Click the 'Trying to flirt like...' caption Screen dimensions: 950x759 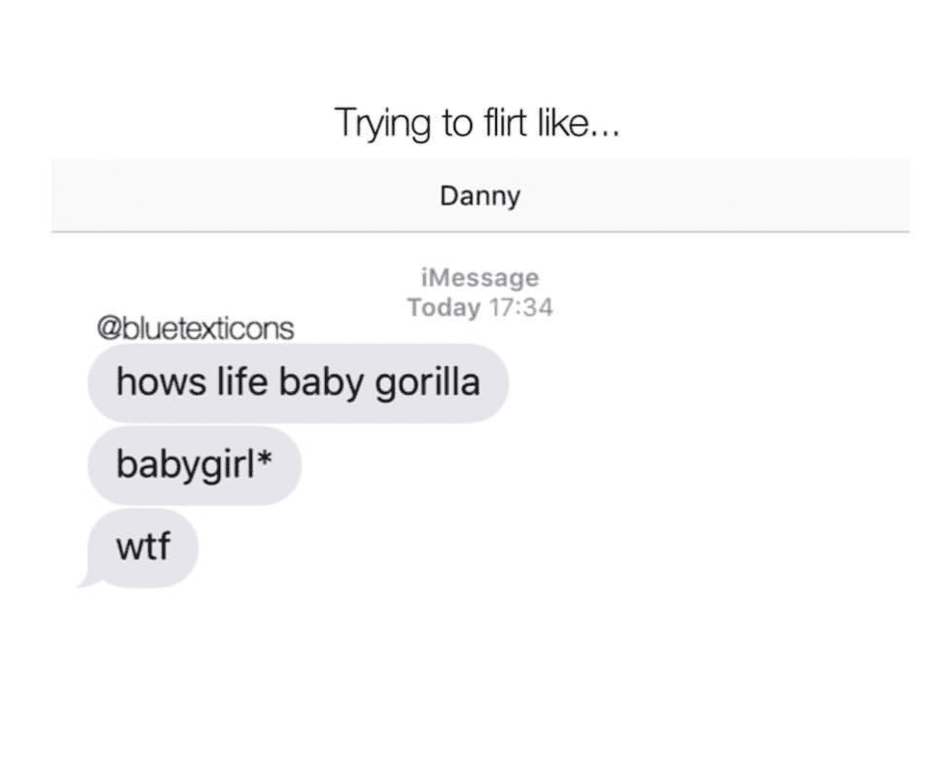478,123
